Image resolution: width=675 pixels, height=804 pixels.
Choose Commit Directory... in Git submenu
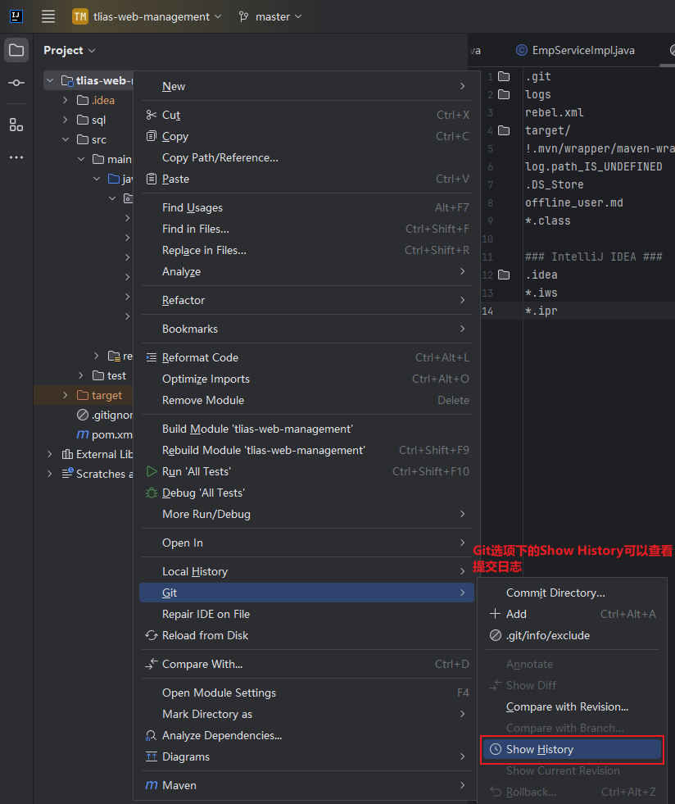pyautogui.click(x=573, y=593)
